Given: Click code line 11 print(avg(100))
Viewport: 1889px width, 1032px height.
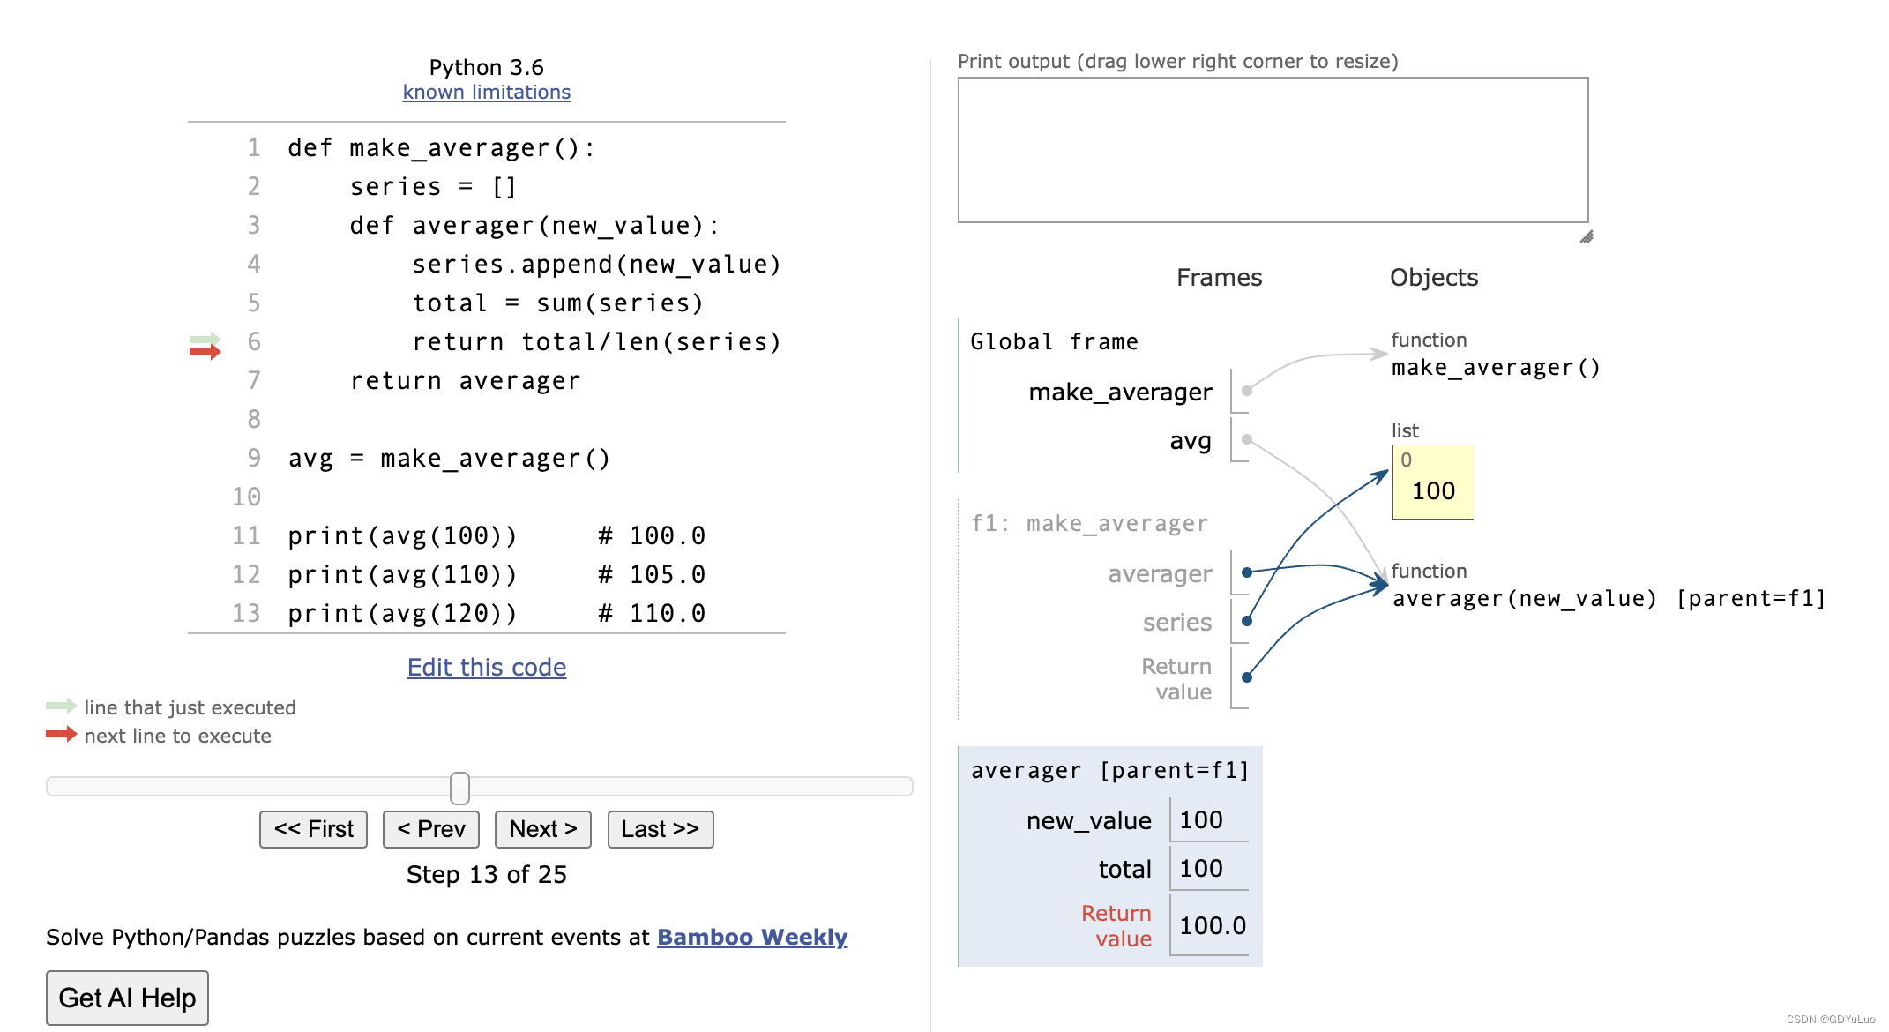Looking at the screenshot, I should pyautogui.click(x=402, y=535).
